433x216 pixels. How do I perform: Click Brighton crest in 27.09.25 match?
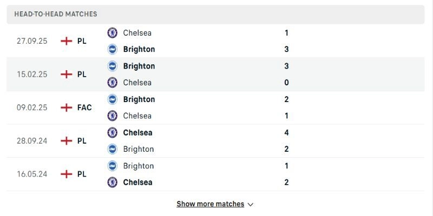[x=113, y=49]
